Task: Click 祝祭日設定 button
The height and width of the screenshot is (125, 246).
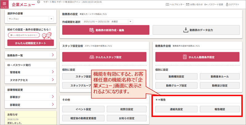Action: coord(126,109)
